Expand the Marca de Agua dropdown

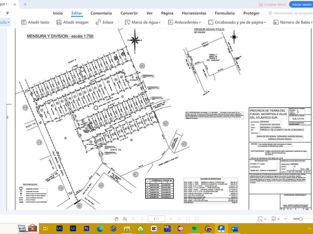point(143,22)
